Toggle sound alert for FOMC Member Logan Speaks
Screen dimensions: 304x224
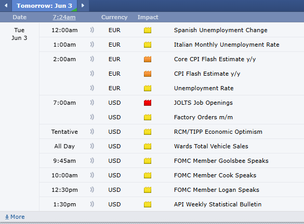point(92,190)
